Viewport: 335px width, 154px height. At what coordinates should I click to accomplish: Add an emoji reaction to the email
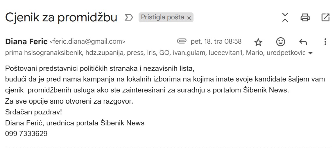(x=280, y=42)
